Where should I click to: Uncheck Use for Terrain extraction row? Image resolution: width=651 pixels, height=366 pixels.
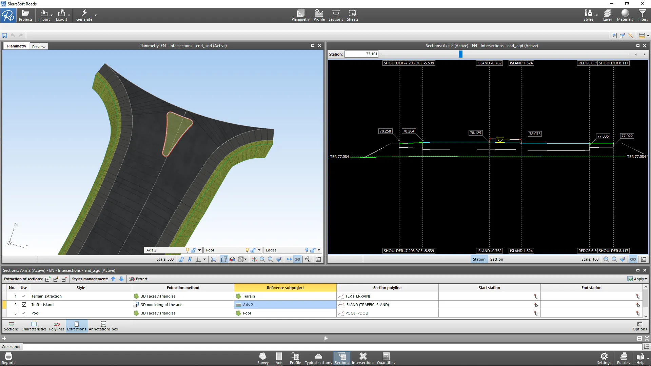(x=24, y=296)
